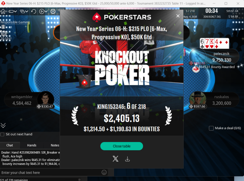The width and height of the screenshot is (244, 181).
Task: Go to the lobby home icon
Action: click(x=3, y=11)
